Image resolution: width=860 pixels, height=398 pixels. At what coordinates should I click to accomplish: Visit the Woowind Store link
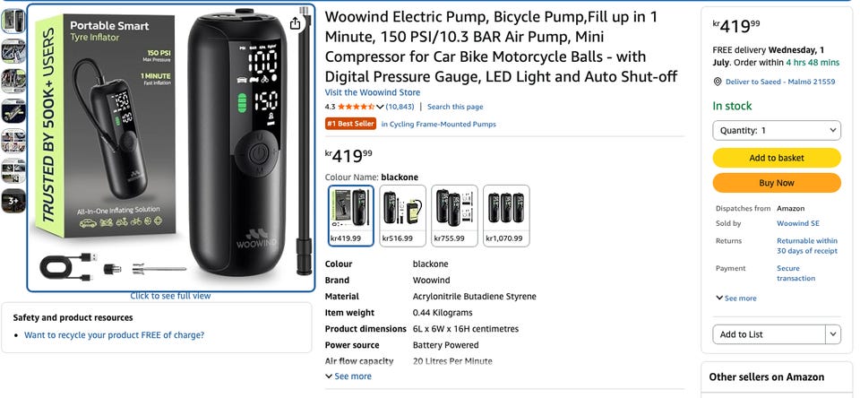(x=373, y=92)
